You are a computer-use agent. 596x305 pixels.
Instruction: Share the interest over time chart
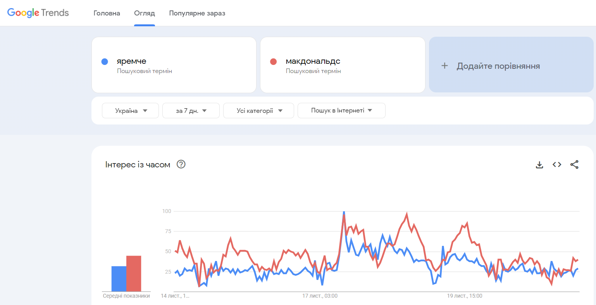click(x=574, y=165)
